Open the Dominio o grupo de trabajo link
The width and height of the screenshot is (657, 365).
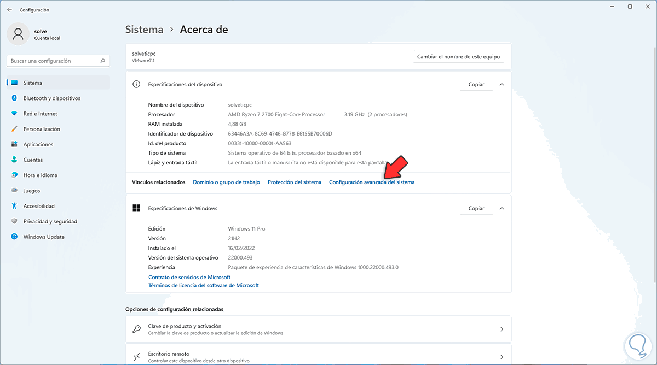[x=226, y=182]
